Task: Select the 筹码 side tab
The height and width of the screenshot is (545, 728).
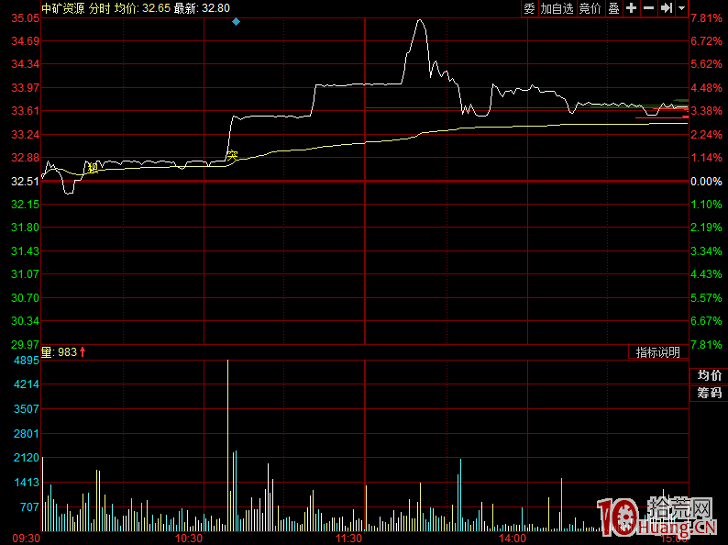Action: [709, 393]
